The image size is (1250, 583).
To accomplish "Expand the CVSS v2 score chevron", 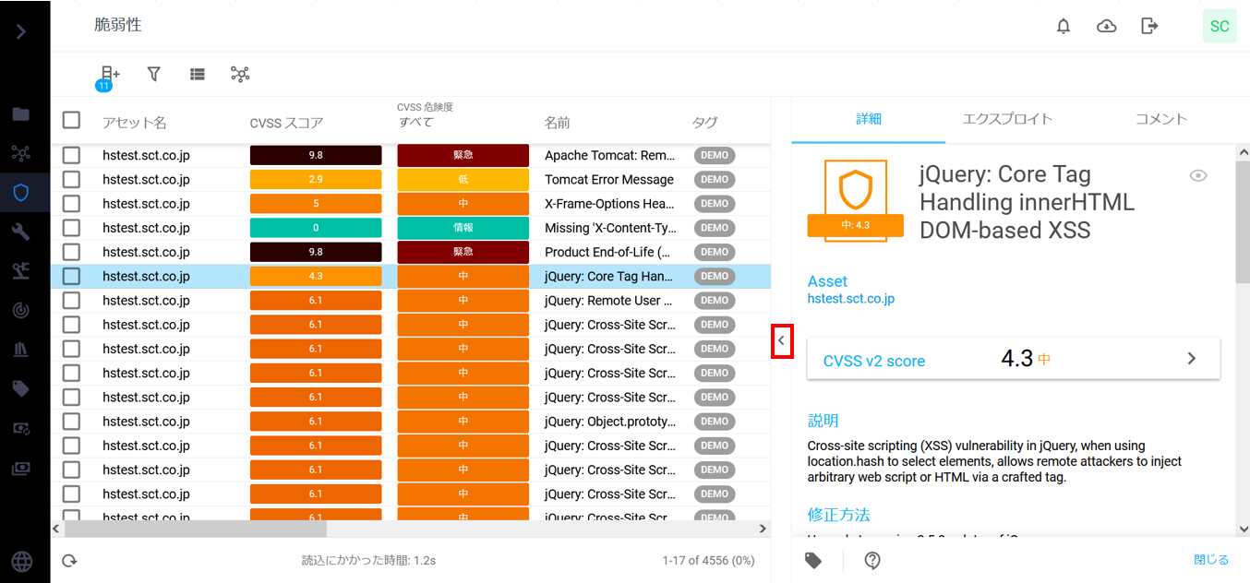I will pyautogui.click(x=1192, y=358).
